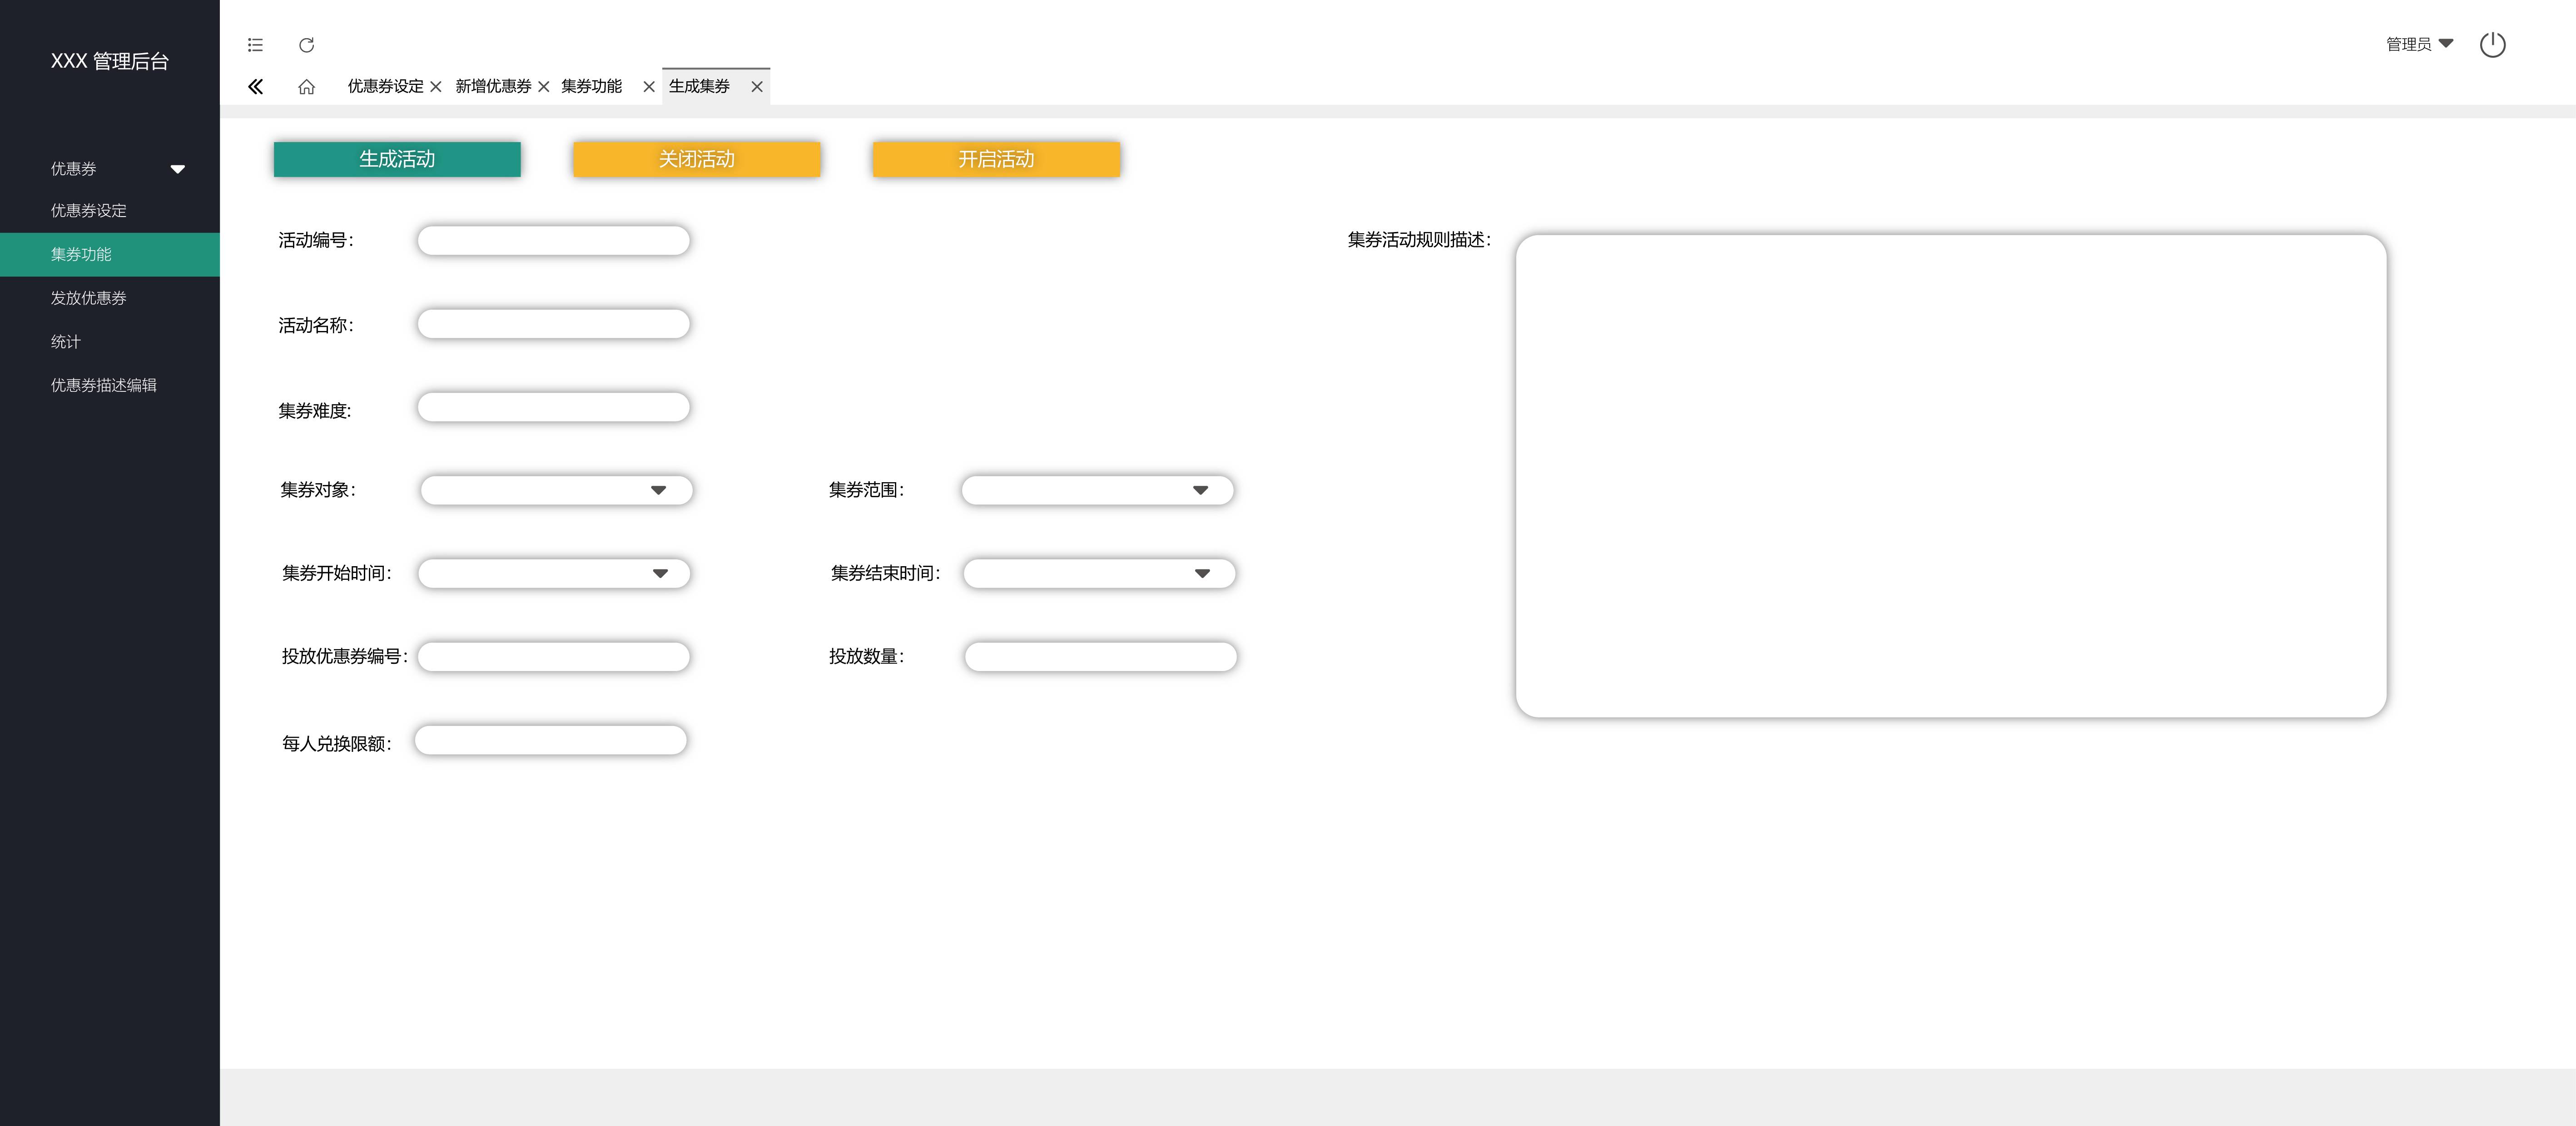The width and height of the screenshot is (2576, 1126).
Task: Close the 优惠券设定 tab
Action: (436, 87)
